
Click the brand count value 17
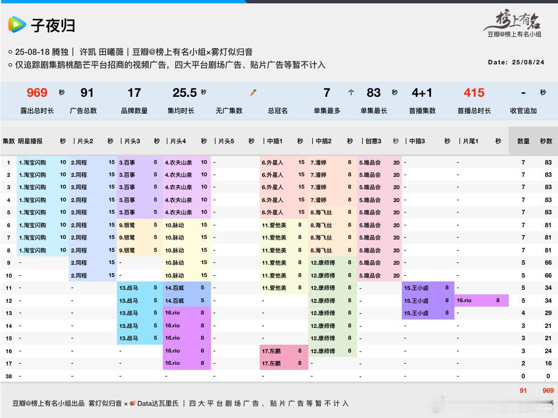tap(134, 92)
